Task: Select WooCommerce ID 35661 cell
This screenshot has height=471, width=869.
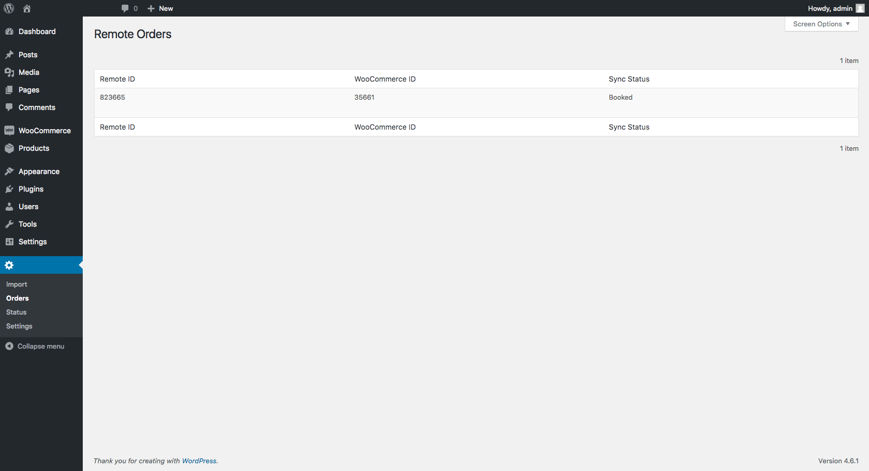Action: 364,97
